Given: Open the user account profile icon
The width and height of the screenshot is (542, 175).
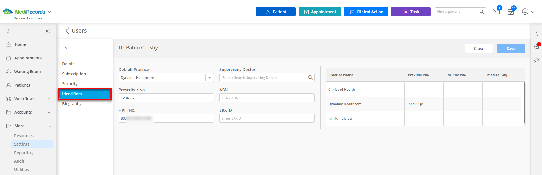Looking at the screenshot, I should tap(525, 12).
